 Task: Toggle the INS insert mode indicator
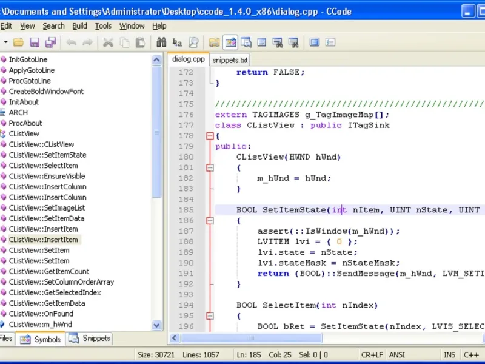tap(449, 355)
